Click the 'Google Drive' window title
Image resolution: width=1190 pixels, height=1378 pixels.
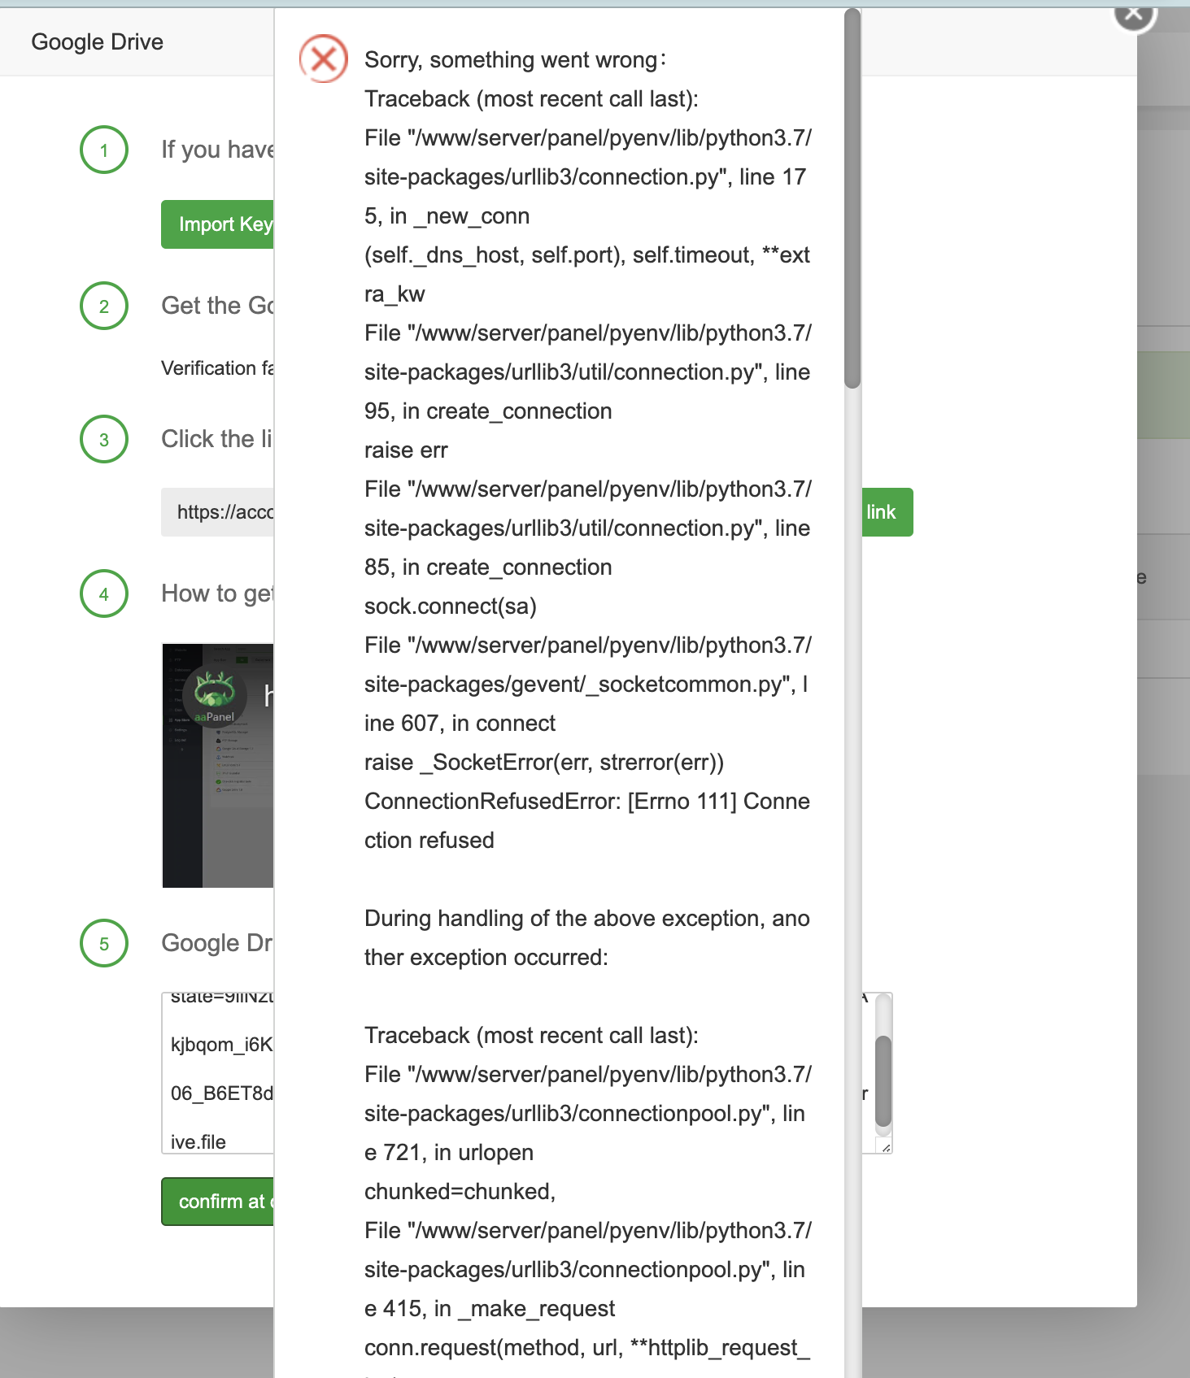coord(98,42)
